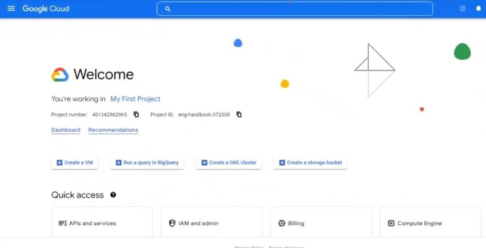Click Run a query in BigQuery
This screenshot has height=248, width=486.
pos(147,163)
